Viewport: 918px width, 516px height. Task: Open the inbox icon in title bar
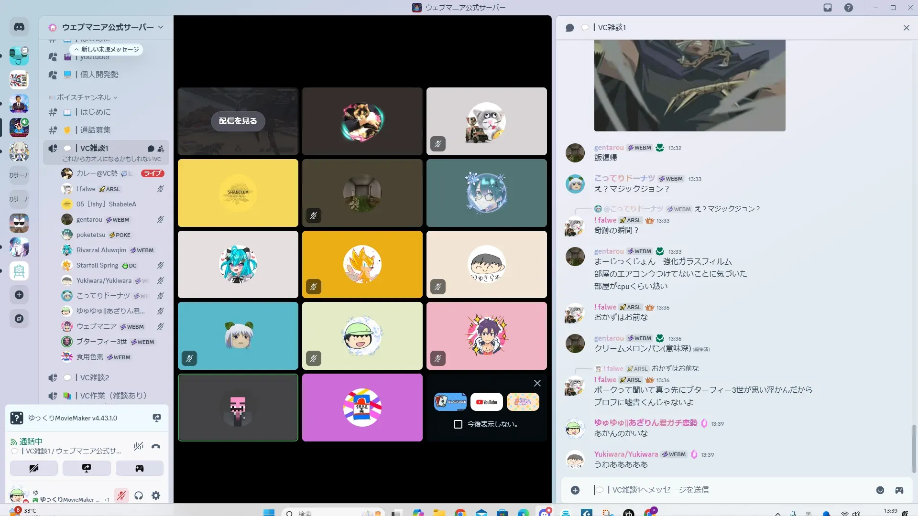(828, 8)
